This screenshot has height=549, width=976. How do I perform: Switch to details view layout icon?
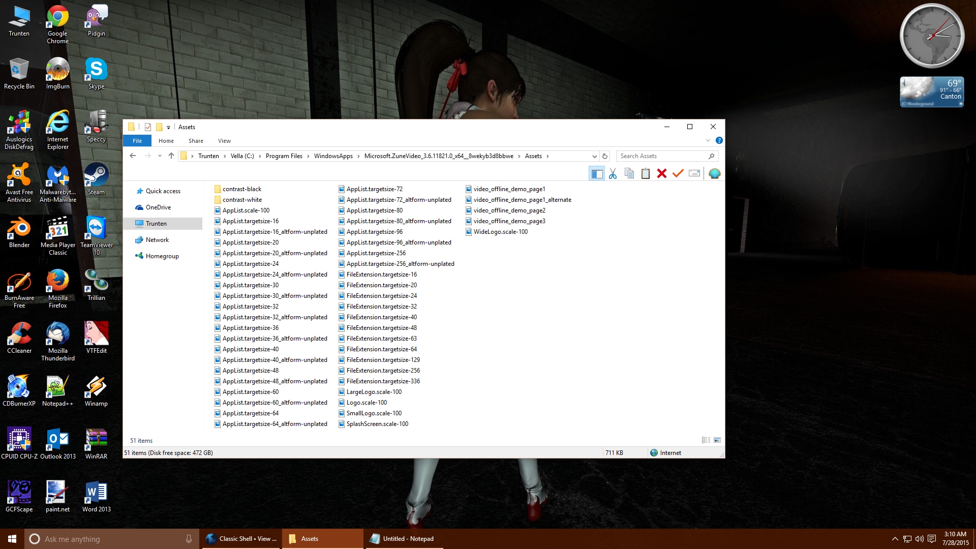pyautogui.click(x=706, y=440)
